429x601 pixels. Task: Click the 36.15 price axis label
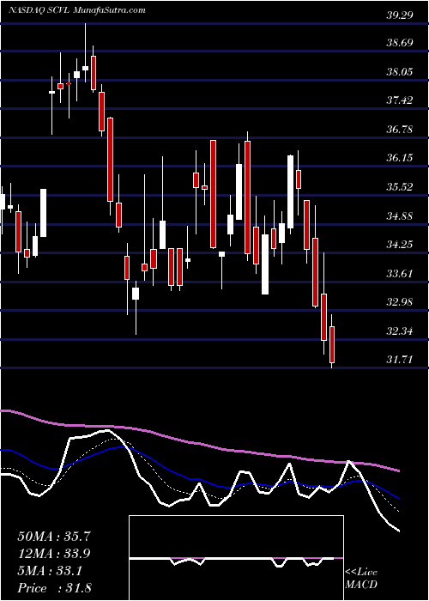point(400,158)
